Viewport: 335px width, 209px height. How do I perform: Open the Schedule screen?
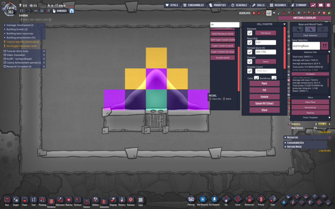point(239,5)
